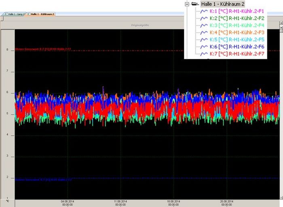
Task: Select channel R-H1-Kühlr.2-F4 in the tree
Action: coord(237,25)
